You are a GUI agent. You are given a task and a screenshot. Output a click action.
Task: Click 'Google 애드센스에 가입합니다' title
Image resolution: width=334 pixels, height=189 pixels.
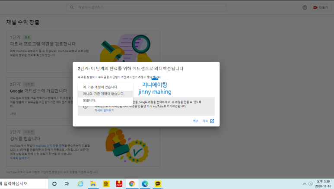pyautogui.click(x=38, y=91)
